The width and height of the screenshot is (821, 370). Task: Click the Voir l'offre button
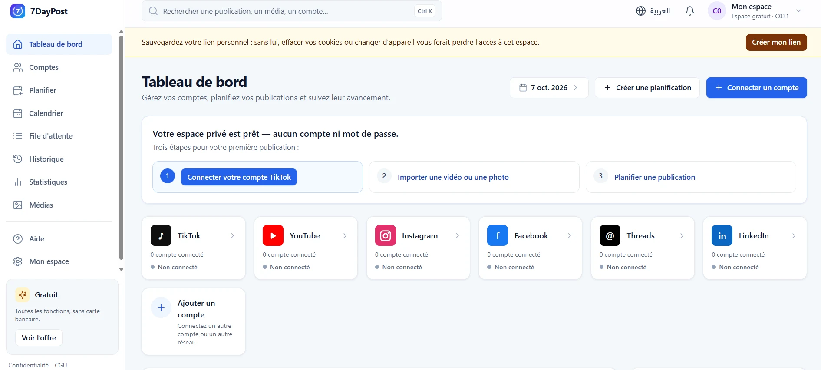tap(39, 338)
